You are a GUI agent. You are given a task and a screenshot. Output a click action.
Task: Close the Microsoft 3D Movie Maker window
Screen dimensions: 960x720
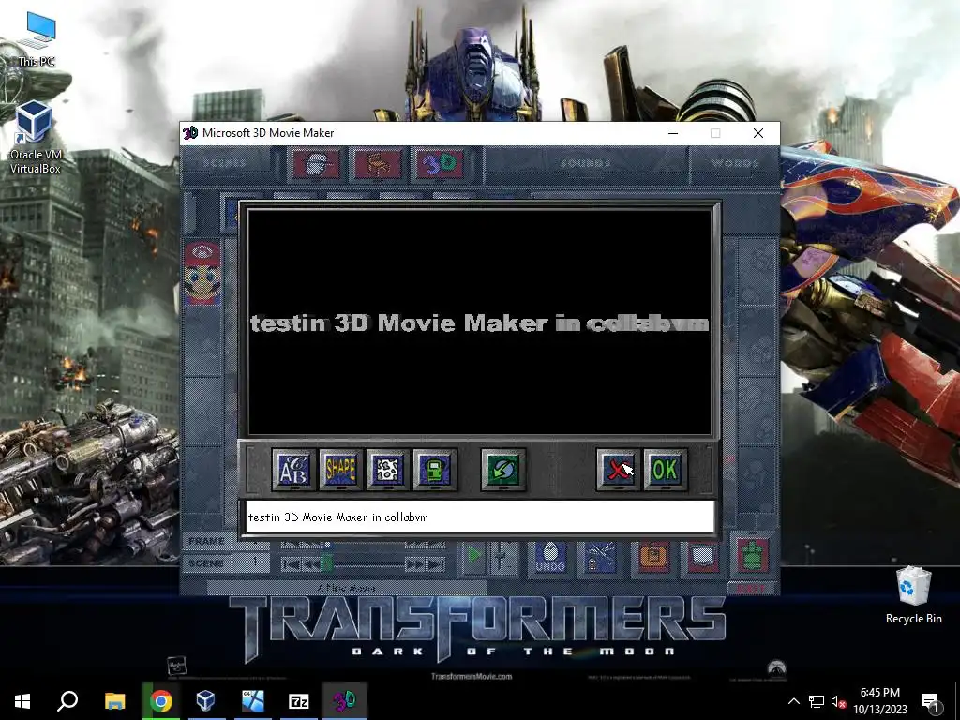point(757,133)
